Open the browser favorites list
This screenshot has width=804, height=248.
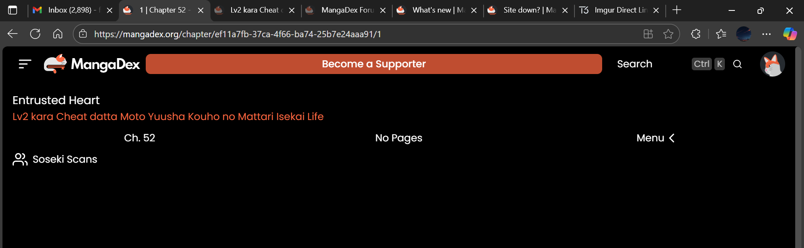[x=721, y=34]
